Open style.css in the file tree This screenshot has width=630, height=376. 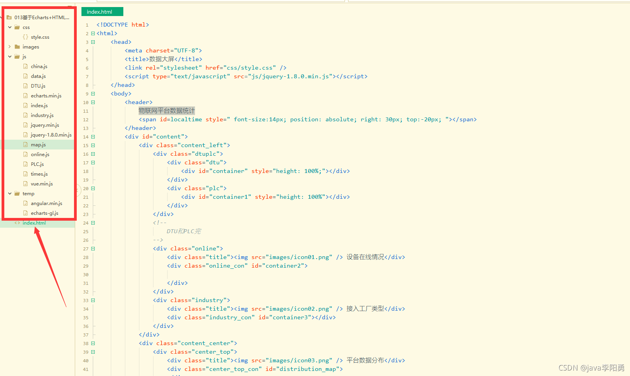40,37
